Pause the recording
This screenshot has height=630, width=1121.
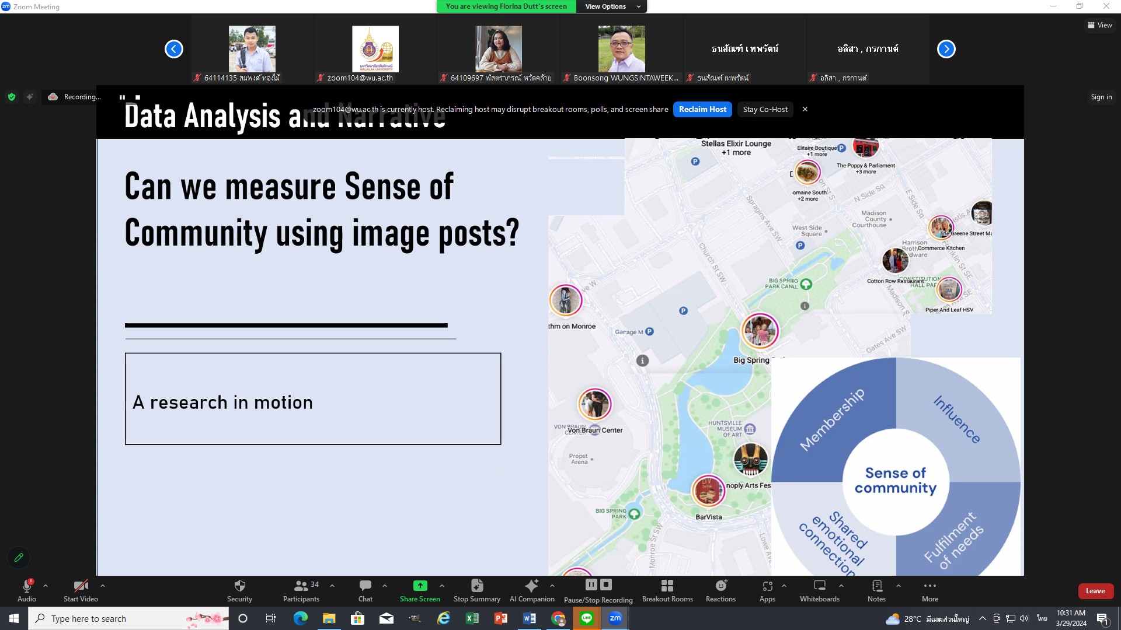[591, 584]
